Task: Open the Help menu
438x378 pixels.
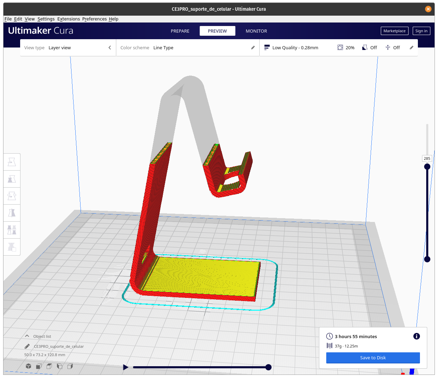Action: [113, 19]
